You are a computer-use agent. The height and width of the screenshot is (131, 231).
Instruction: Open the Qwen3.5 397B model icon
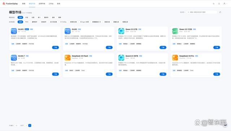121,58
